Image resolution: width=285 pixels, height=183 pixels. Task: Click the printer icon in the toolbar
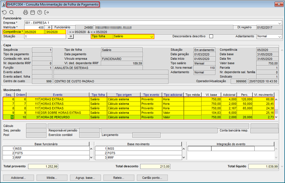point(26,12)
